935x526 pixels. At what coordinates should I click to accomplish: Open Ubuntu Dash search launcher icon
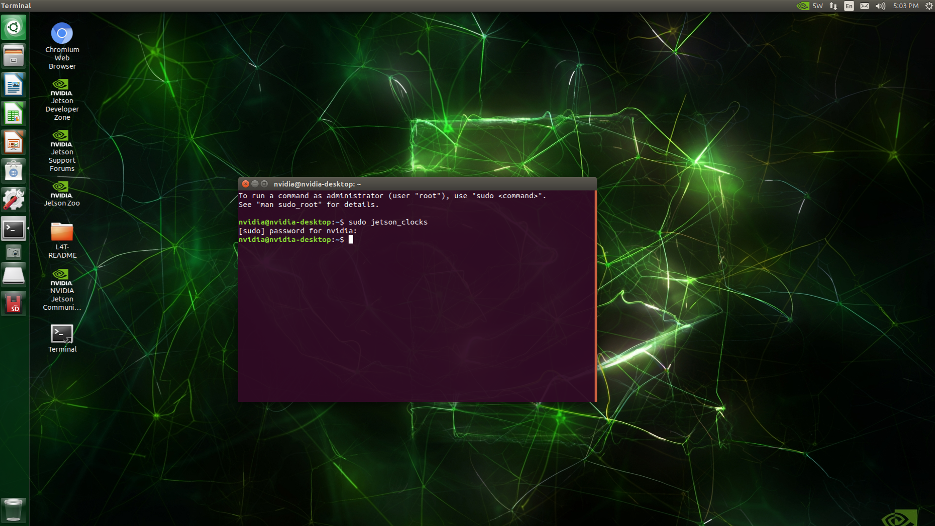[x=14, y=27]
